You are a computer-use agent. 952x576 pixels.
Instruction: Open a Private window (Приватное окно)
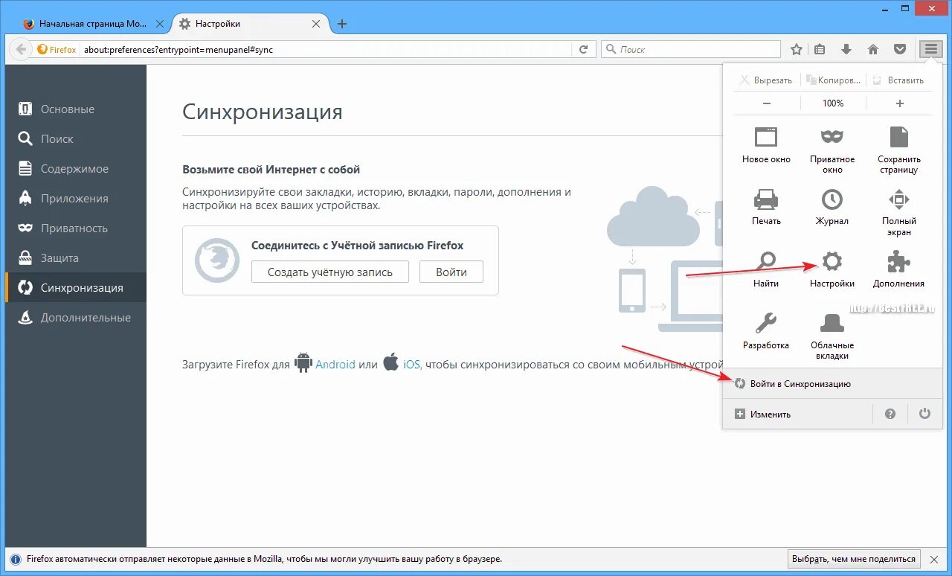click(x=832, y=150)
